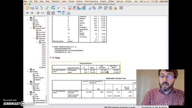Image resolution: width=192 pixels, height=108 pixels.
Task: Collapse the PnReadmi outline branch
Action: (x=34, y=38)
